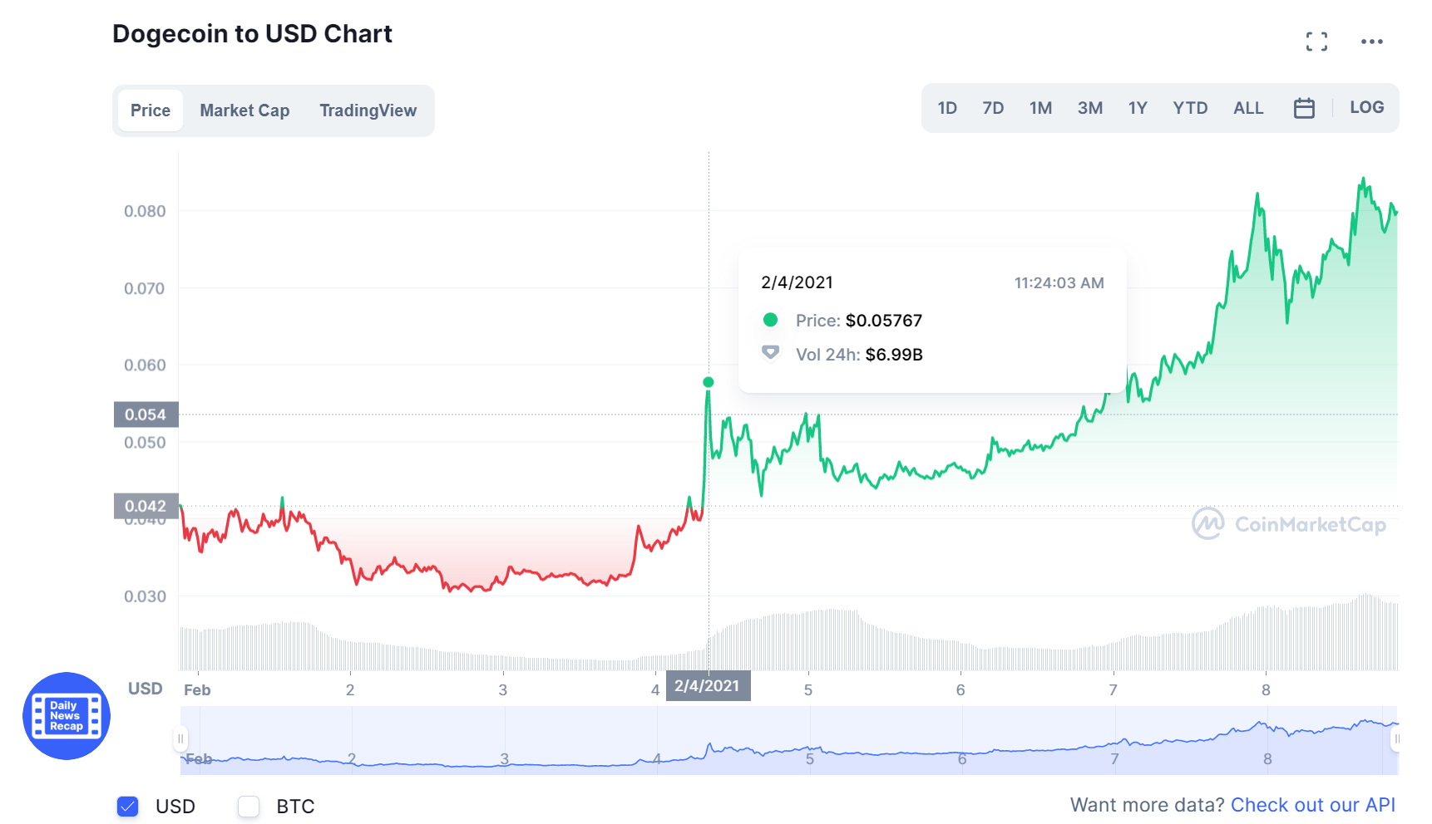Open the three-dot more options menu
Screen dimensions: 1432x824
click(1371, 42)
